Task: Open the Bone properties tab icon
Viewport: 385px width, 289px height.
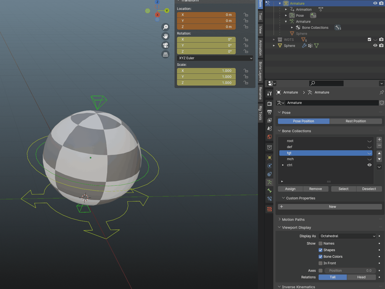Action: pos(269,191)
